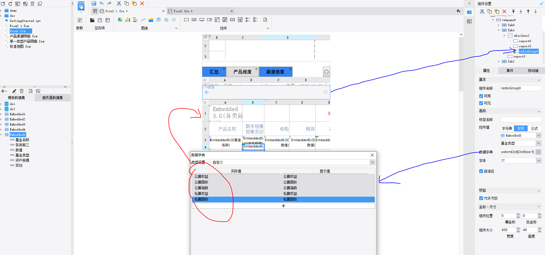Select the 公式 control value option

(x=534, y=128)
